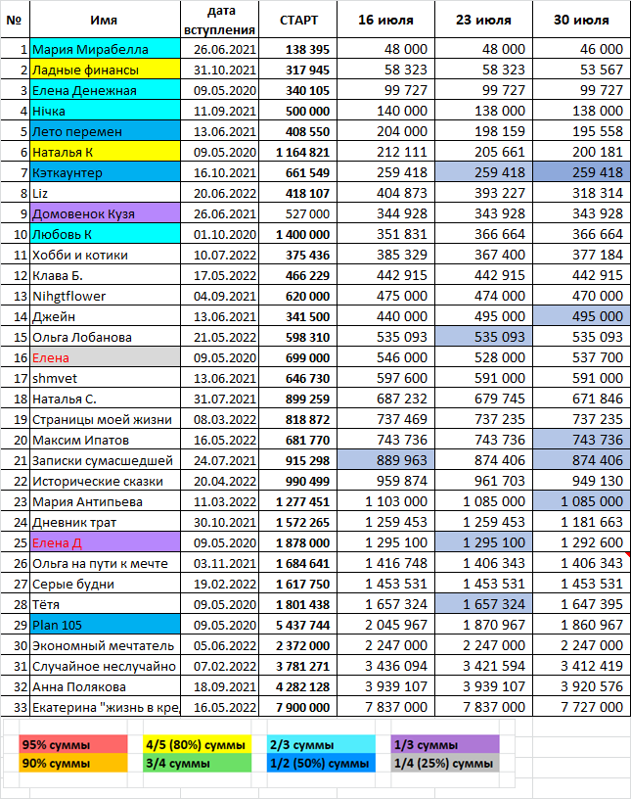
Task: Select the date cell '26.06.2021' for Мария Мирабелла
Action: (x=219, y=49)
